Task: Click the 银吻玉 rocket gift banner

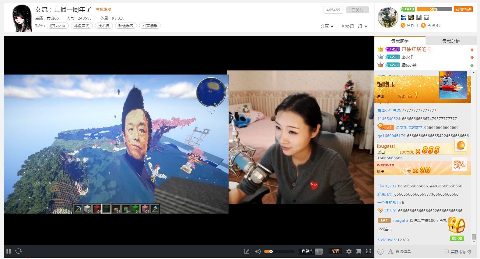Action: pos(423,89)
